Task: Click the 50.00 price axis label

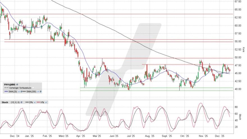Action: [x=239, y=57]
